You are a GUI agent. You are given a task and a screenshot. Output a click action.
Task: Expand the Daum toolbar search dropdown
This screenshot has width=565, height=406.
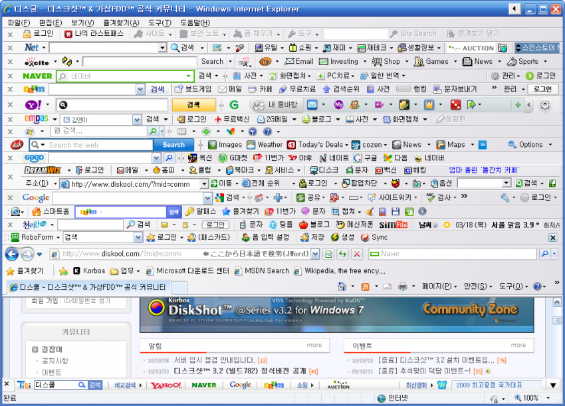click(x=140, y=89)
